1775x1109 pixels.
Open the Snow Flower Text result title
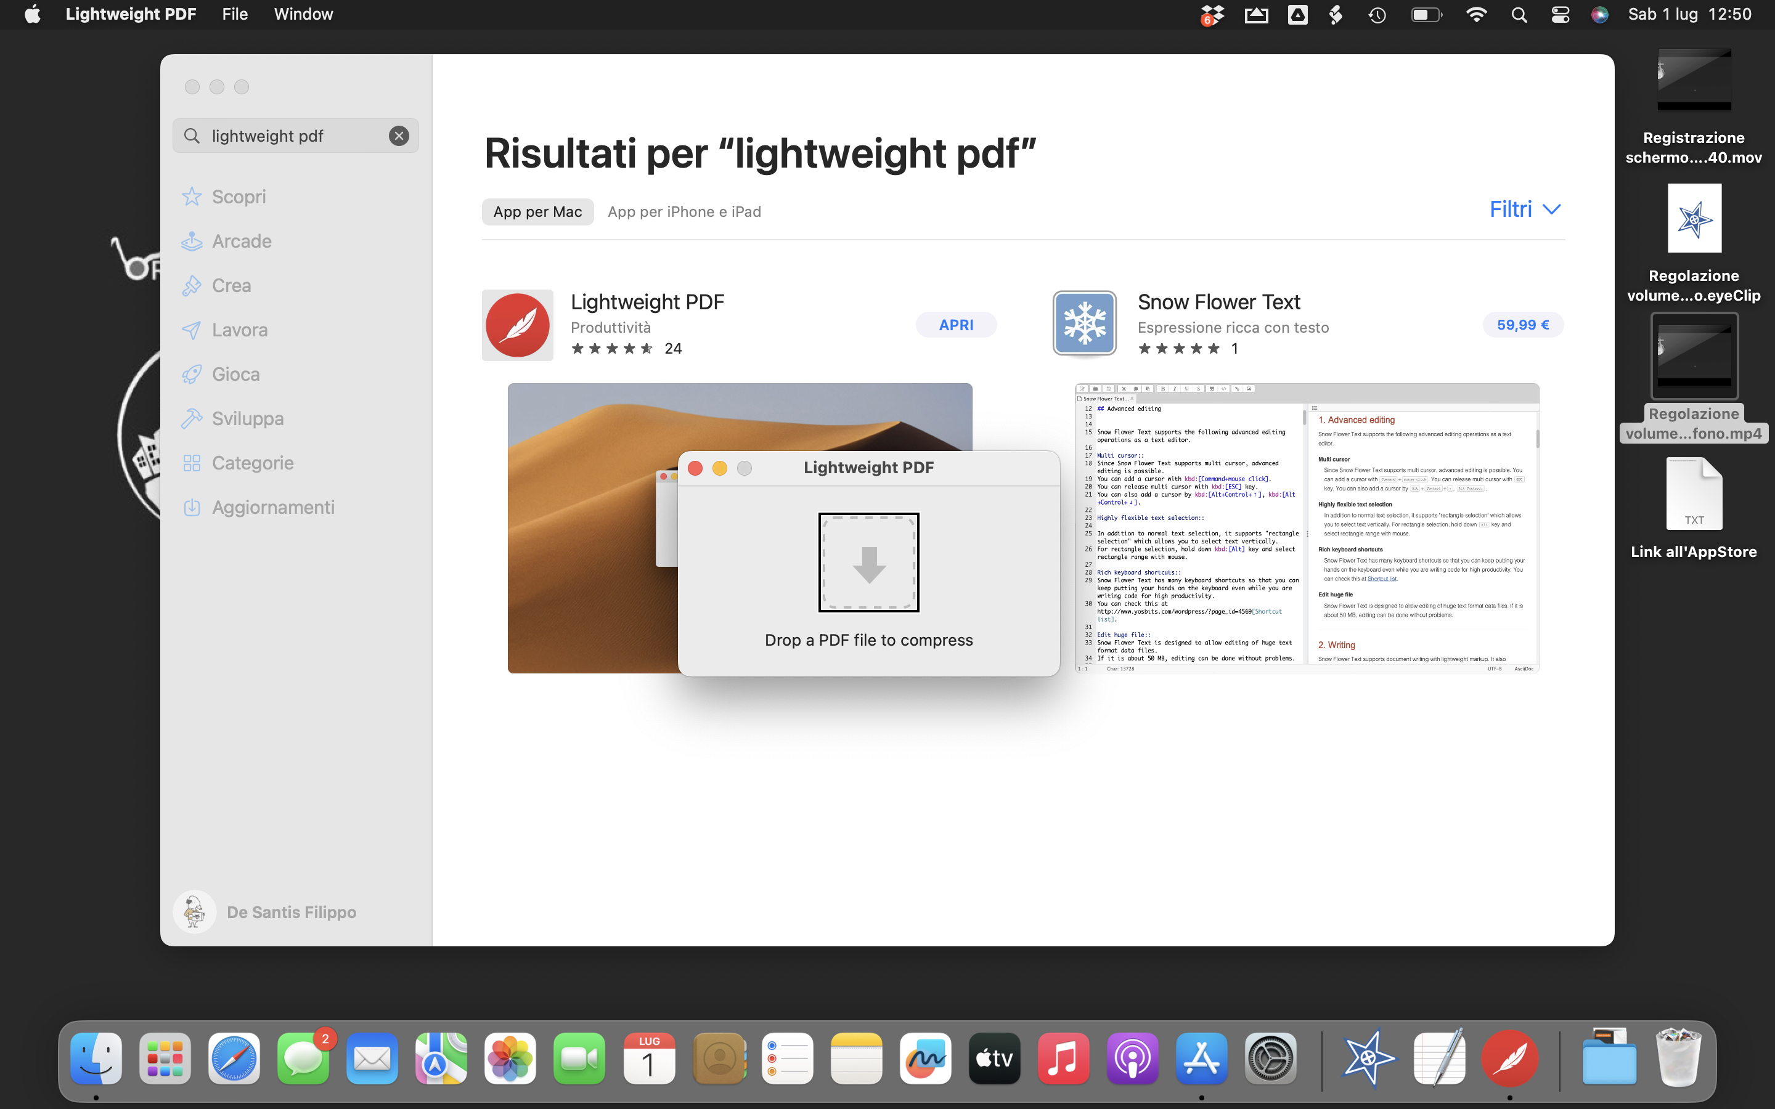coord(1219,302)
